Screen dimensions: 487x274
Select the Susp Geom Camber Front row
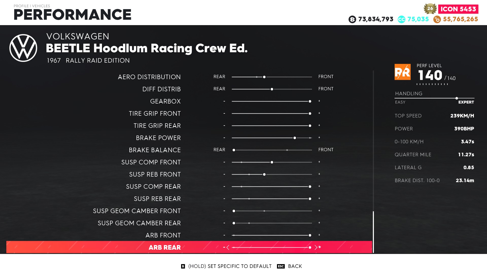[x=137, y=211]
